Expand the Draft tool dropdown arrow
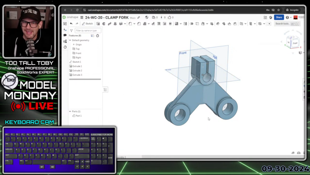The width and height of the screenshot is (310, 175). 149,24
